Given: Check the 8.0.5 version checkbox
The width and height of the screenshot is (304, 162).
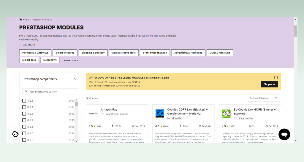Looking at the screenshot, I should click(x=24, y=140).
